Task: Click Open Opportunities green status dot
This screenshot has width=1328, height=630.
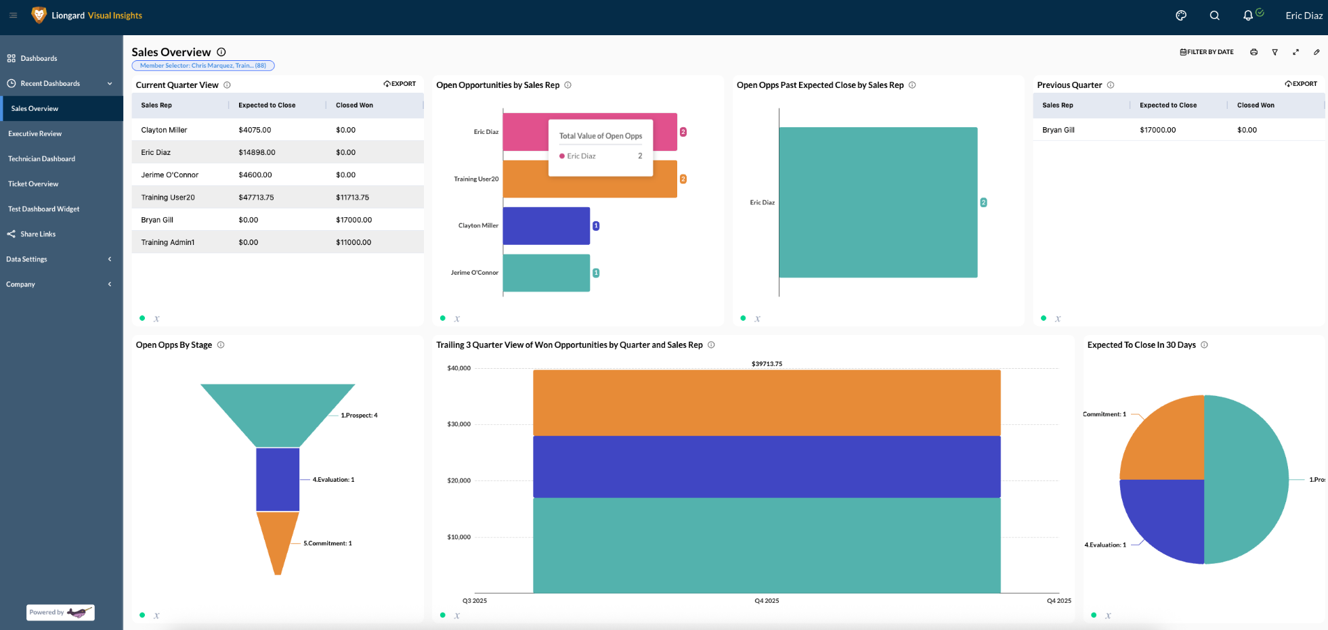Action: pyautogui.click(x=443, y=318)
